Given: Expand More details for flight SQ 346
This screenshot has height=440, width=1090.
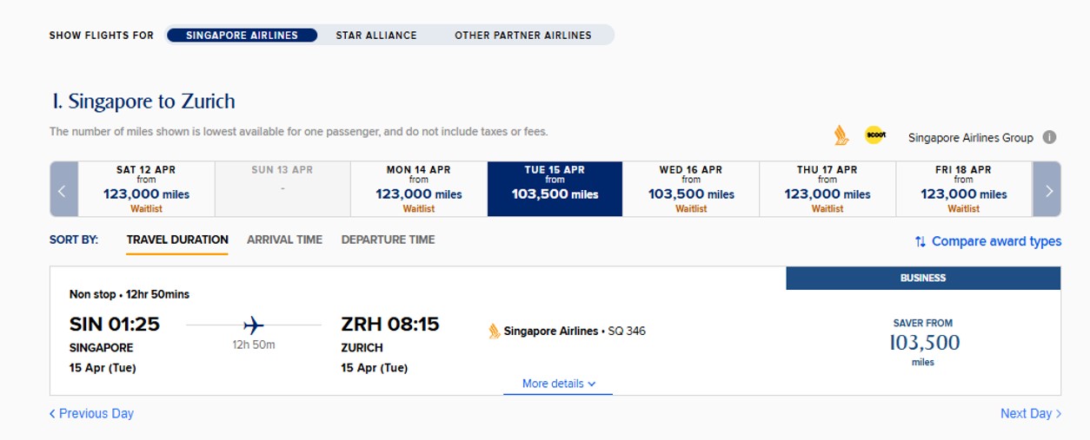Looking at the screenshot, I should [558, 384].
